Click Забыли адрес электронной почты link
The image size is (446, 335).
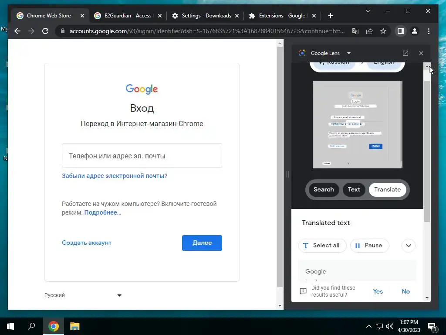(115, 176)
